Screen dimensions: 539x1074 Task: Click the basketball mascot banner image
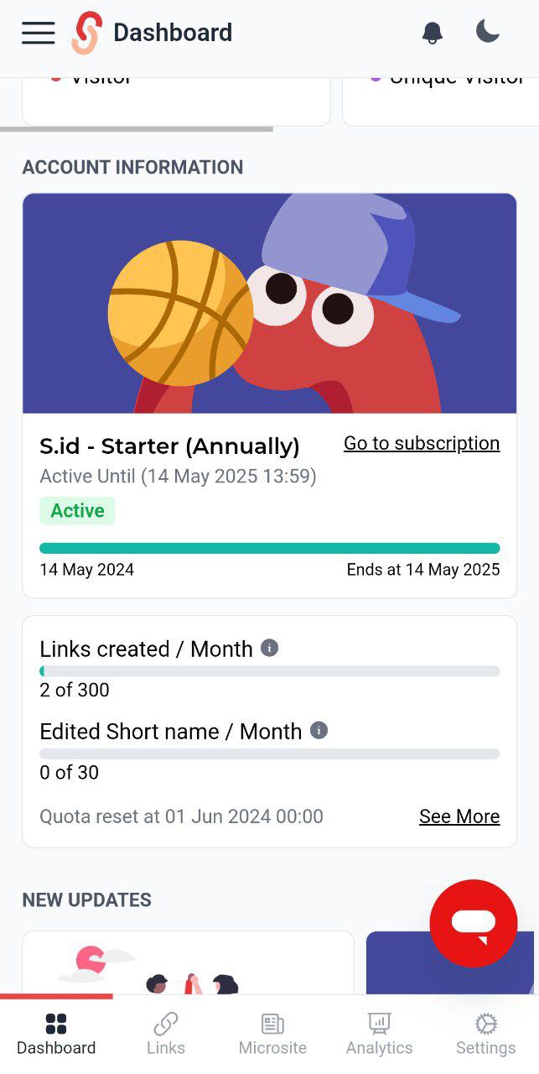coord(270,304)
